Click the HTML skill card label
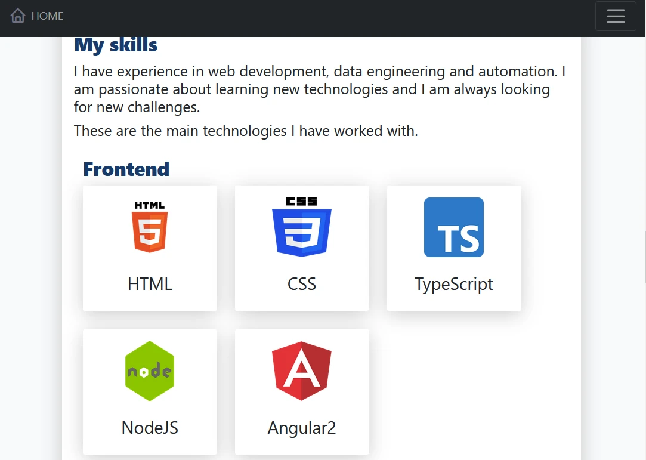Viewport: 646px width, 460px height. [150, 284]
